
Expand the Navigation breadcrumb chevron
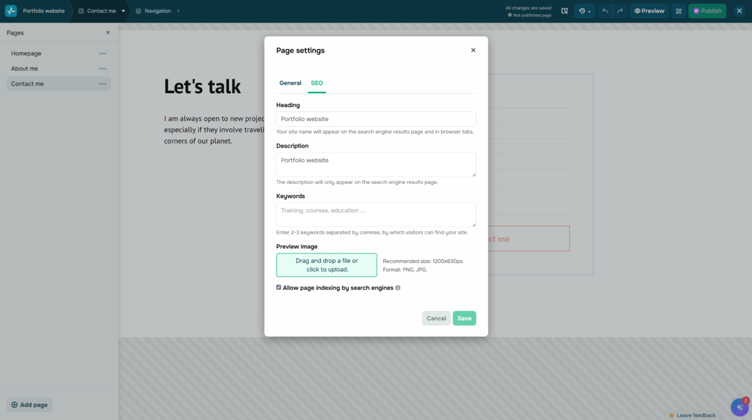tap(178, 11)
